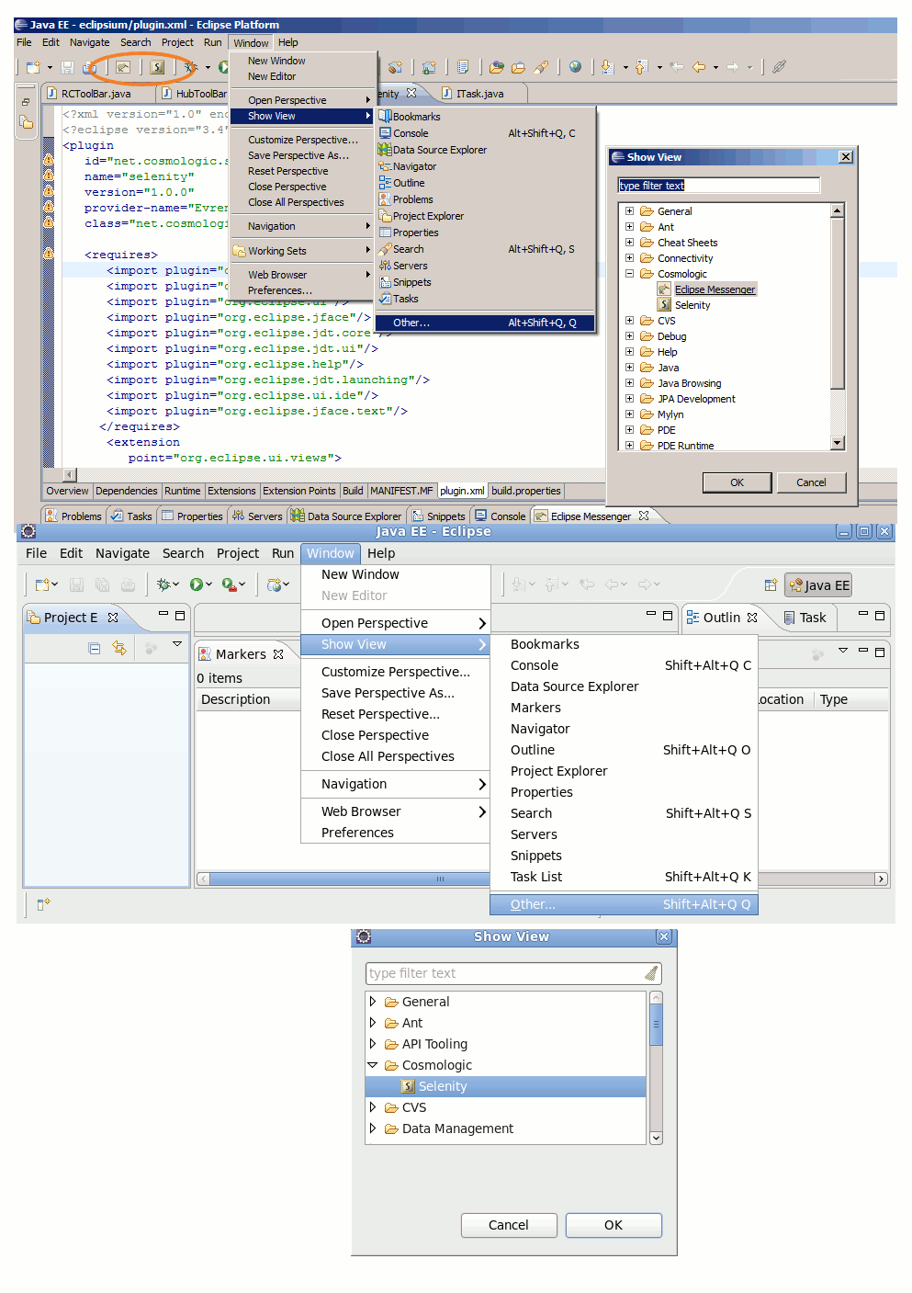Click the Eclipse Messenger toolbar icon in Eclipse Platform window
This screenshot has width=912, height=1293.
pyautogui.click(x=122, y=67)
